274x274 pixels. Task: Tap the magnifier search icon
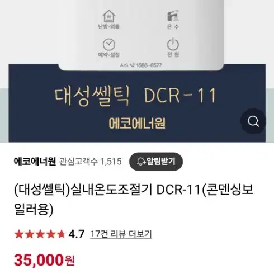253,121
